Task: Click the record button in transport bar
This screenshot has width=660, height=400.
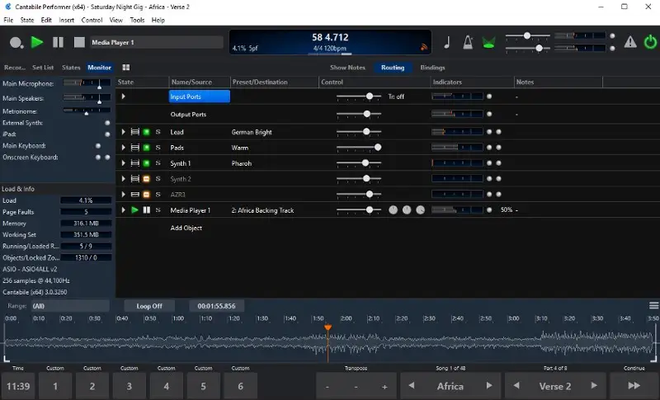Action: pos(16,42)
